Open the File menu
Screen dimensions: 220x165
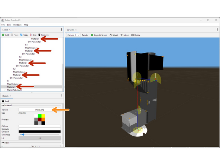pos(3,25)
